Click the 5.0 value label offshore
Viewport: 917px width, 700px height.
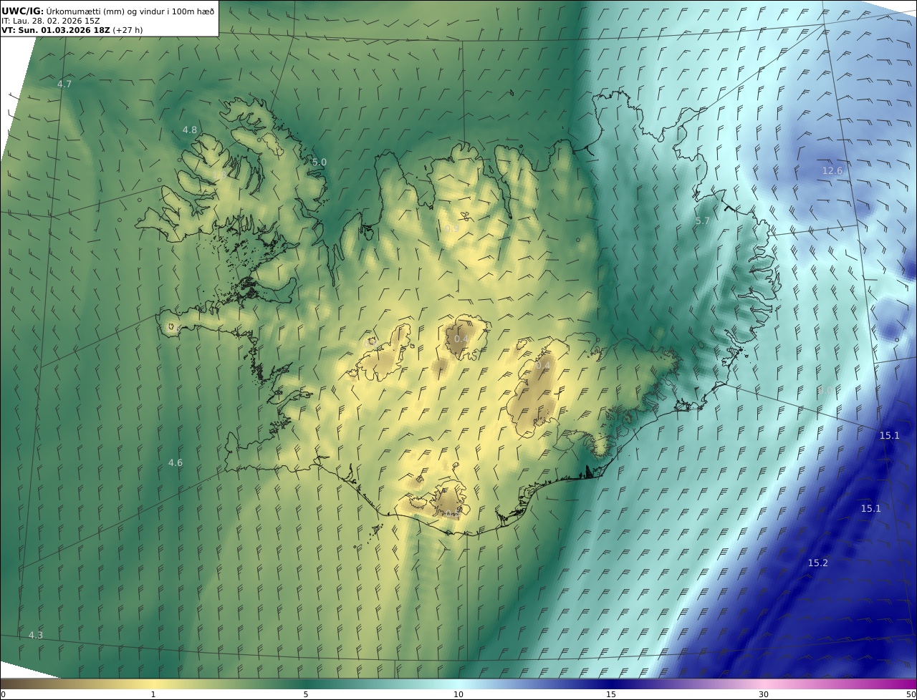[319, 162]
